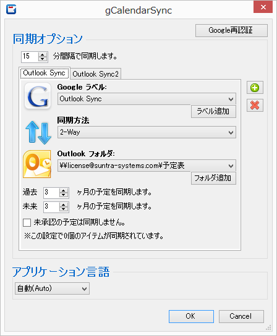The height and width of the screenshot is (336, 277).
Task: Enable the 未承認の予定は同期しません checkbox
Action: [27, 222]
